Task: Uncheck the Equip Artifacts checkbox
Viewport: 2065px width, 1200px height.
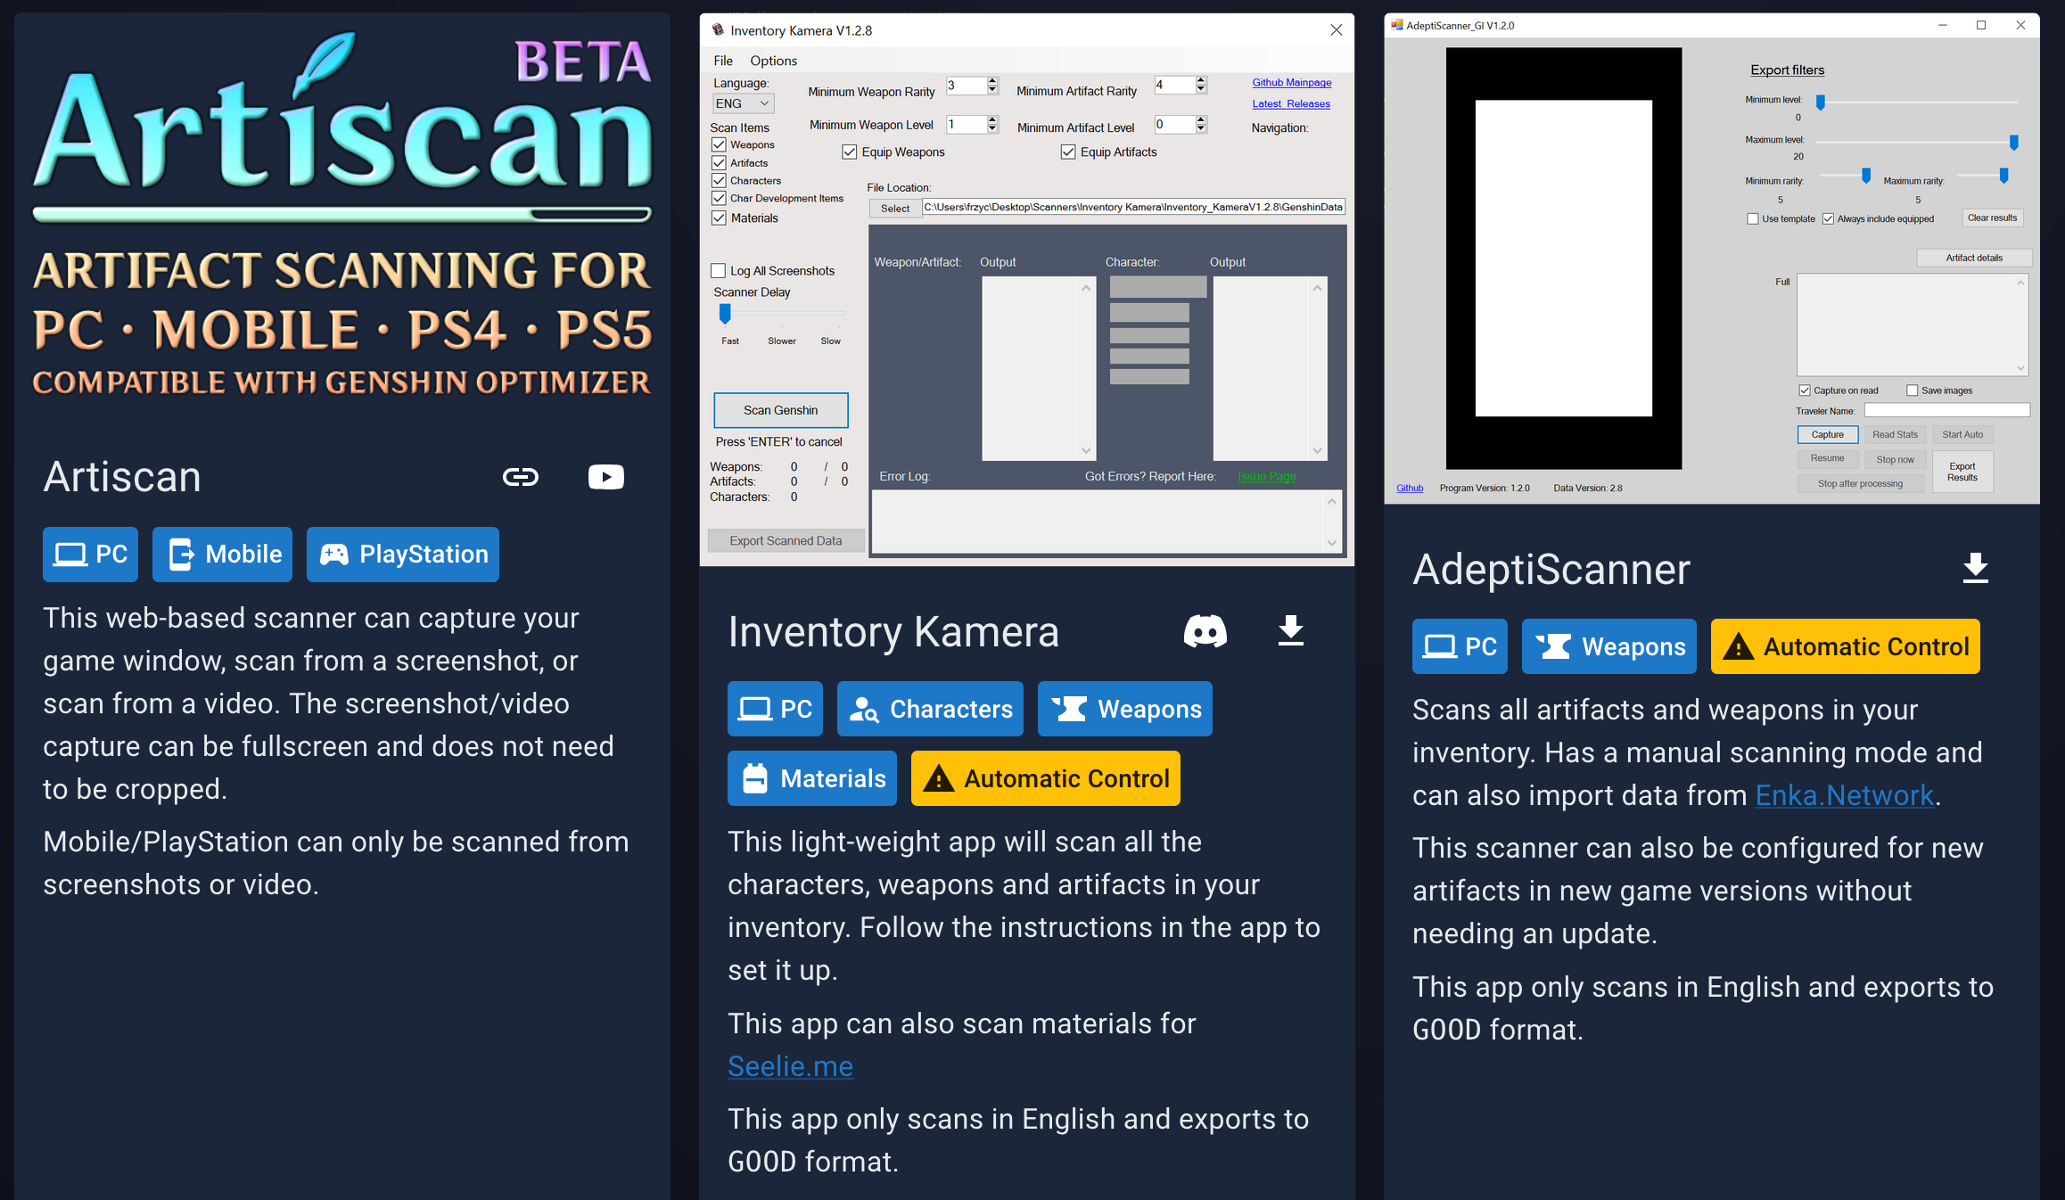Action: [x=1068, y=152]
